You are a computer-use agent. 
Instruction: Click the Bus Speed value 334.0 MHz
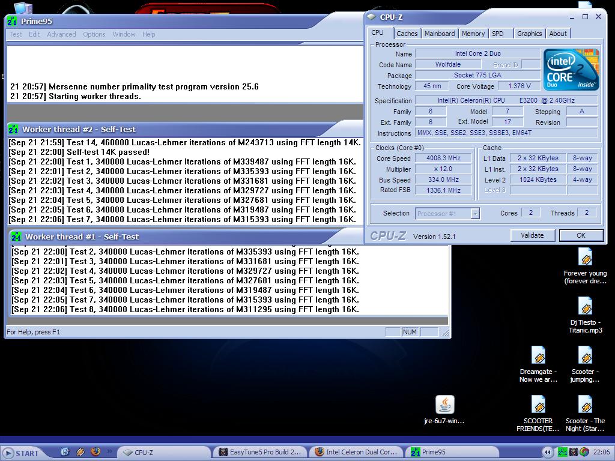(x=443, y=179)
